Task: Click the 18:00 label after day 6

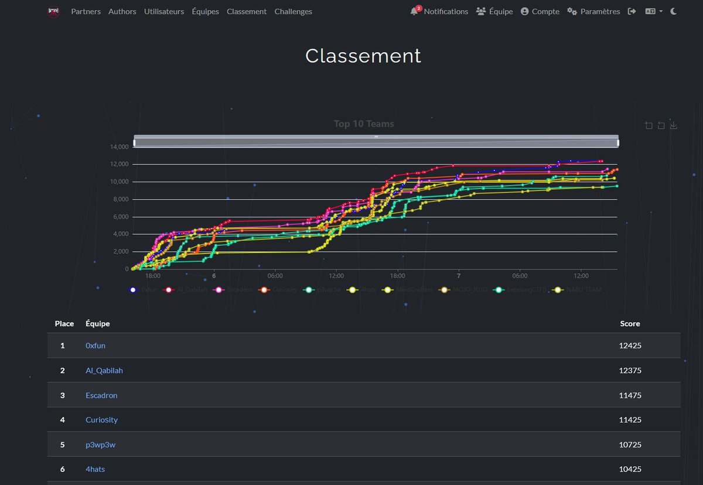Action: point(397,275)
